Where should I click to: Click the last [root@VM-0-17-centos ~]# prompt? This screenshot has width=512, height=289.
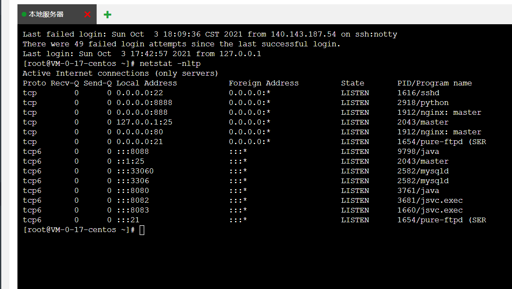click(79, 230)
